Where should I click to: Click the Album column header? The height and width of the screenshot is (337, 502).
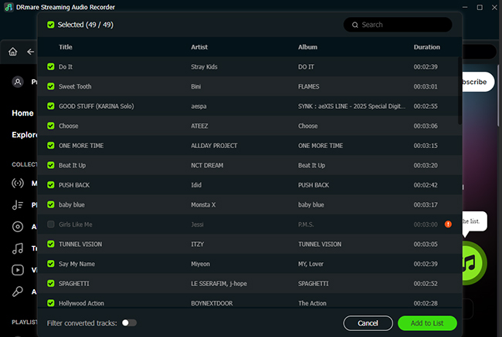(x=307, y=47)
